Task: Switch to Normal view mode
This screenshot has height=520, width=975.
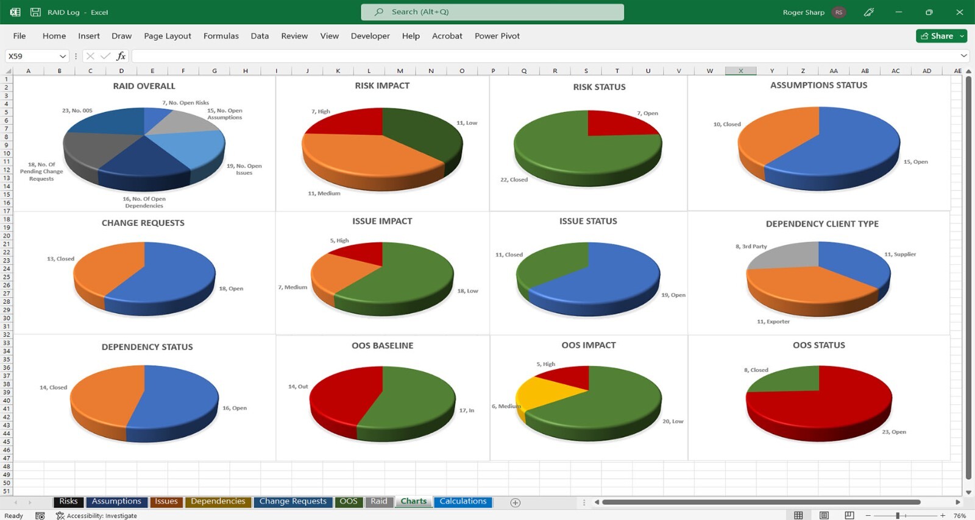Action: pos(798,516)
